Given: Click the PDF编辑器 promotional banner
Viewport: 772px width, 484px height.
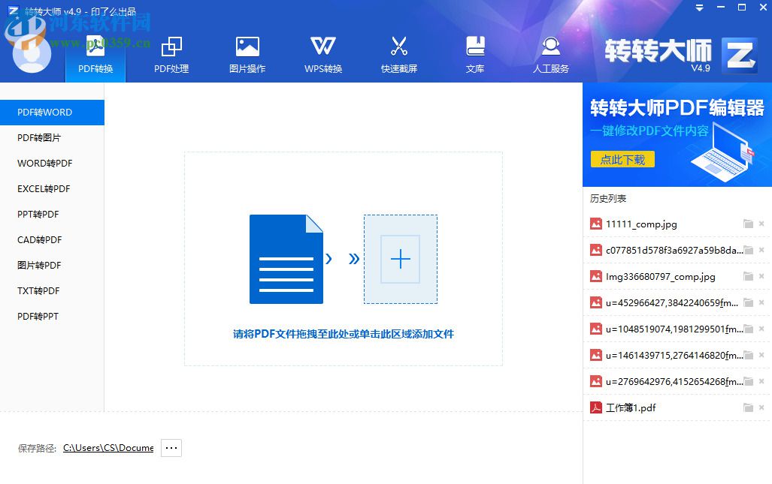Looking at the screenshot, I should [x=677, y=135].
